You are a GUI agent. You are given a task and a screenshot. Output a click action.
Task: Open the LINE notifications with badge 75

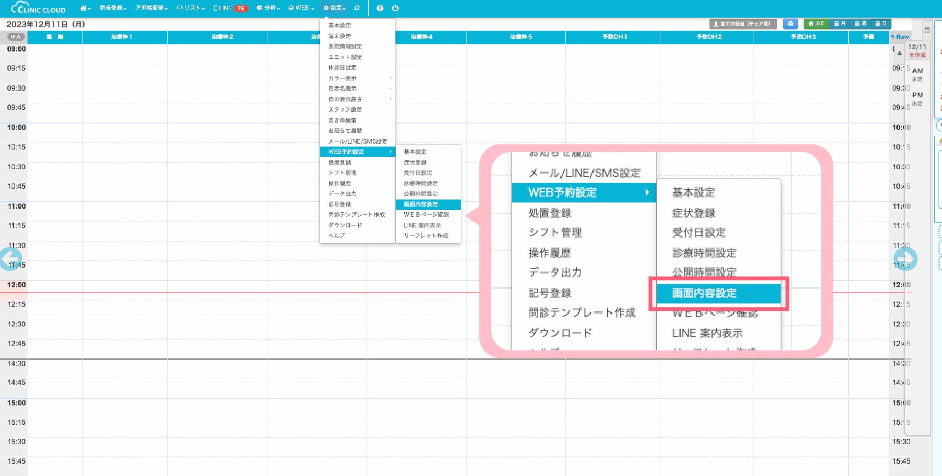[230, 8]
